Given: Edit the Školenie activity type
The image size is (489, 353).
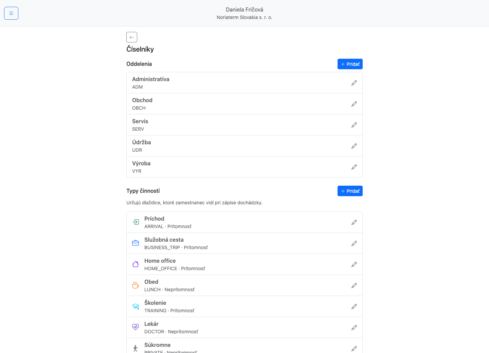Looking at the screenshot, I should tap(354, 306).
